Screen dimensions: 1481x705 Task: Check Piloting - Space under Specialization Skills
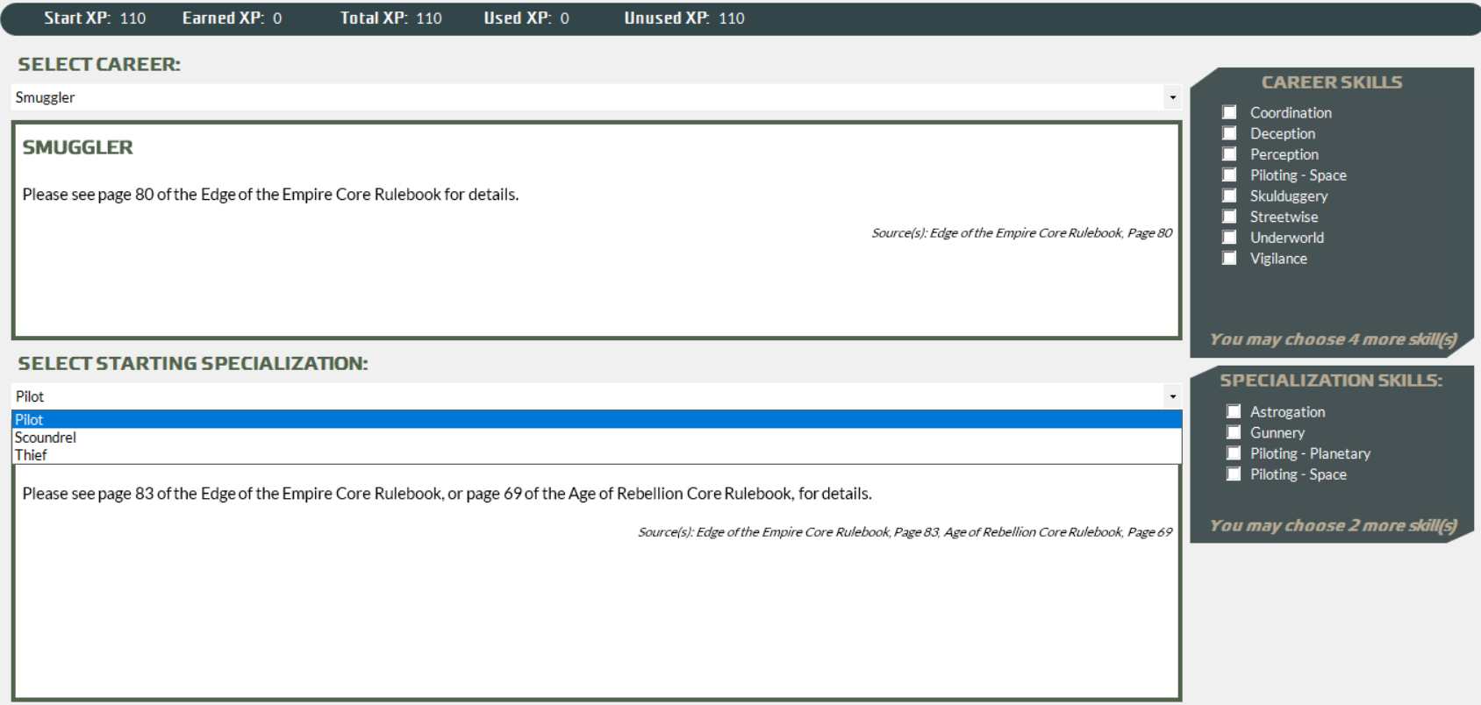[1234, 474]
